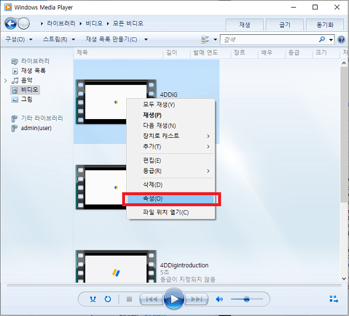Click 비디오 in the breadcrumb path
Viewport: 349px width, 316px height.
94,23
